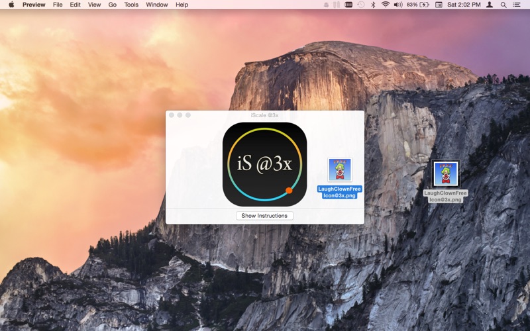This screenshot has height=331, width=530.
Task: Open the Preview application menu
Action: point(34,5)
